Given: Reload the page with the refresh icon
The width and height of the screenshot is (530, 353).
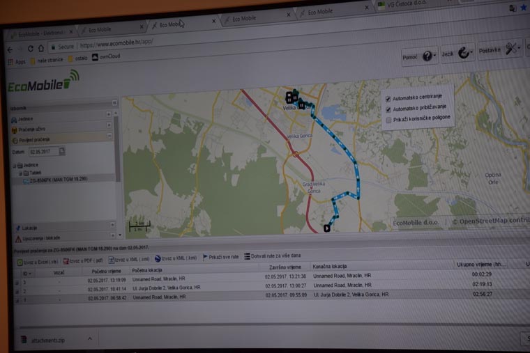Looking at the screenshot, I should (x=31, y=49).
